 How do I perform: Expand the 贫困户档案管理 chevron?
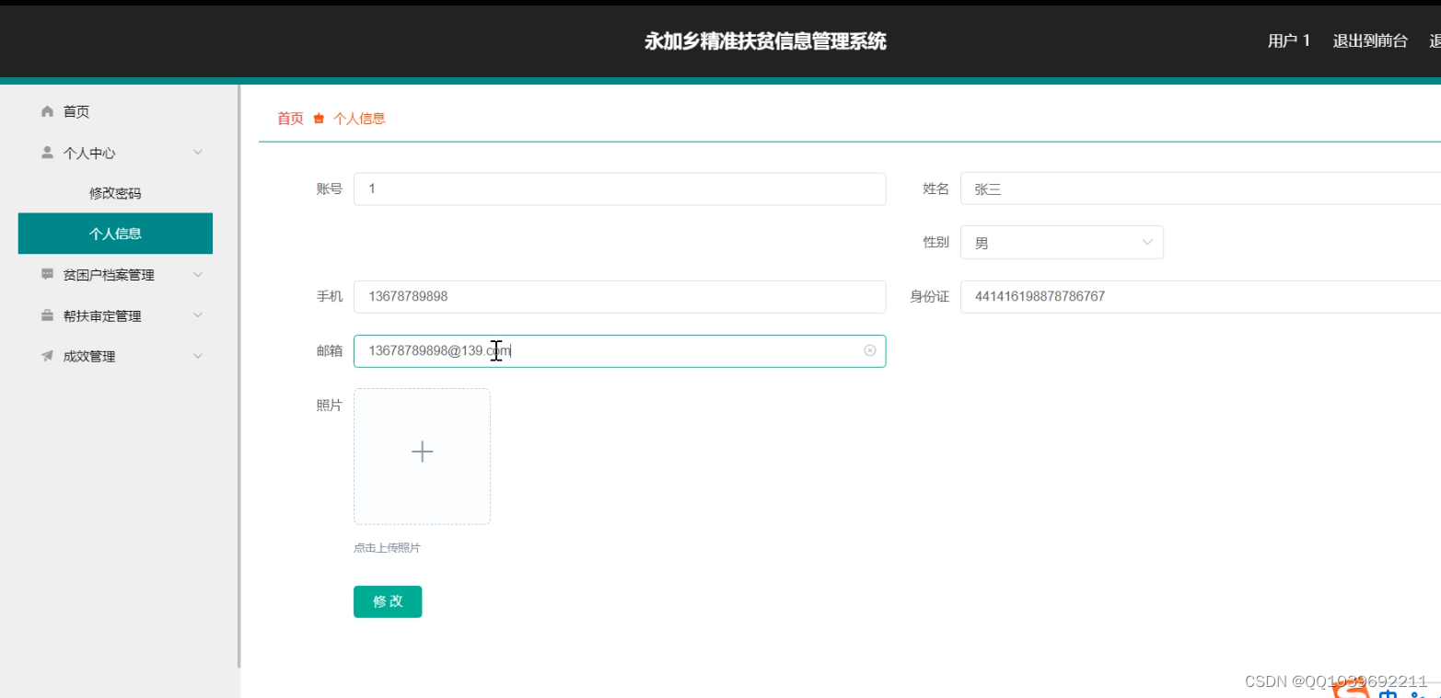tap(197, 274)
